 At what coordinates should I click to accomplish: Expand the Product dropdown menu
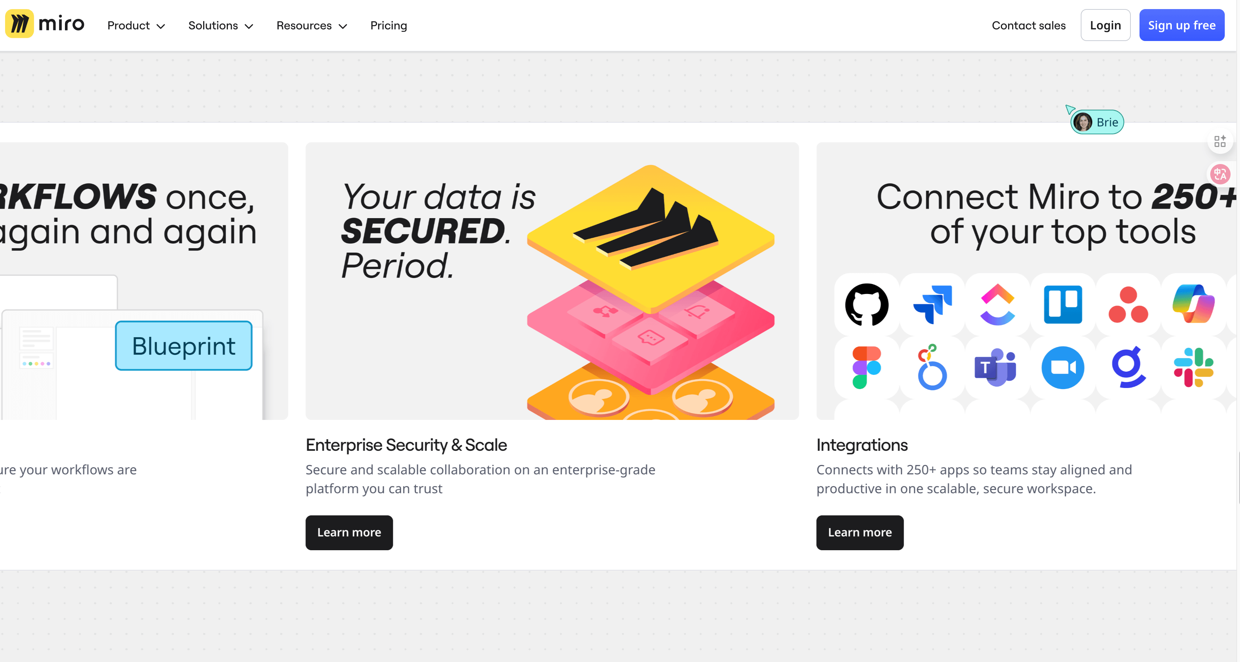click(x=136, y=25)
